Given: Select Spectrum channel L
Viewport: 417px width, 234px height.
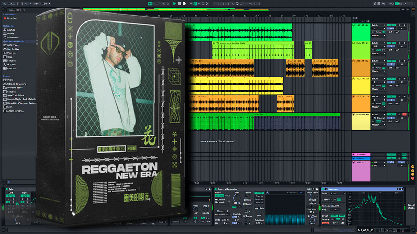Looking at the screenshot, I should point(332,200).
